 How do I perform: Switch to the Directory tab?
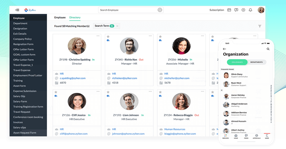click(x=75, y=17)
